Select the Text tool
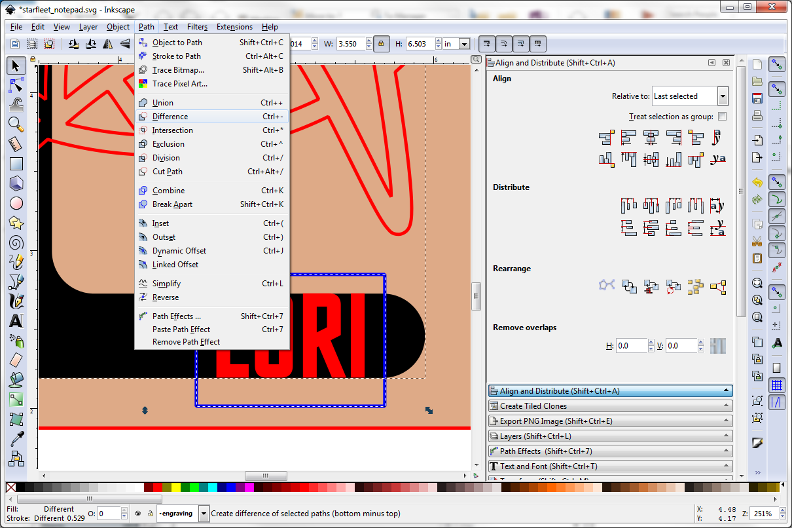This screenshot has width=792, height=528. point(16,321)
